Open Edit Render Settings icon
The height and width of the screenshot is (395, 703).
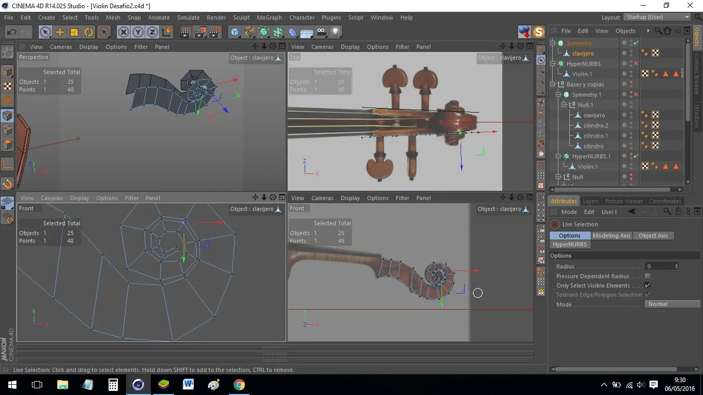(214, 32)
